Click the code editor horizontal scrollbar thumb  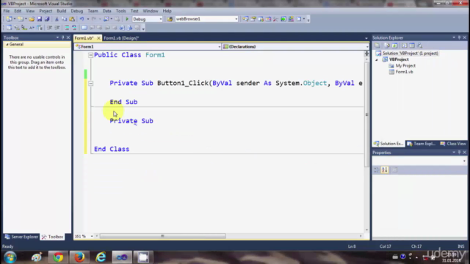click(163, 236)
